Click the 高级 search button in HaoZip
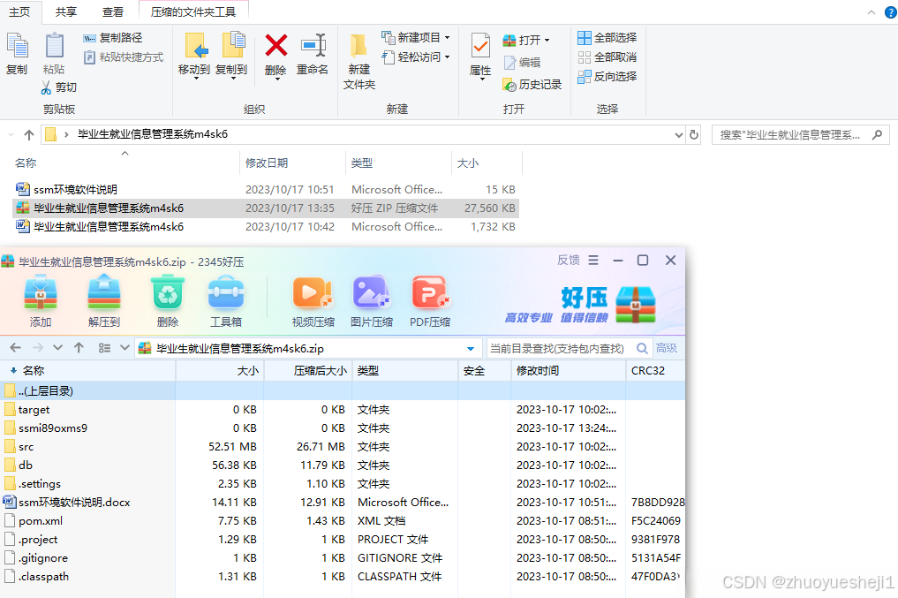The image size is (898, 598). tap(666, 348)
